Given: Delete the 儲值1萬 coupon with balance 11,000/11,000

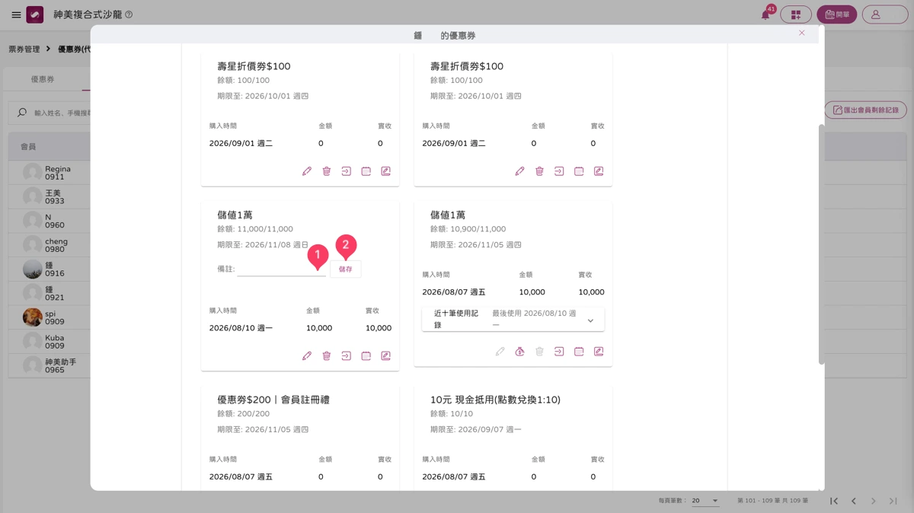Looking at the screenshot, I should (327, 355).
